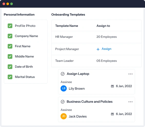Click the Personal Information heading
This screenshot has height=127, width=145.
pos(19,15)
